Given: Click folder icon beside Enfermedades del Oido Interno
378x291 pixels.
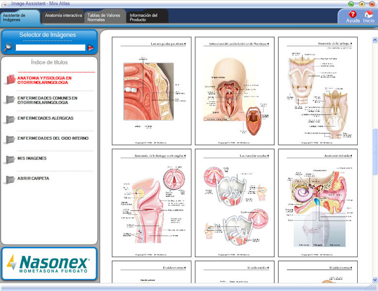Looking at the screenshot, I should [x=10, y=140].
